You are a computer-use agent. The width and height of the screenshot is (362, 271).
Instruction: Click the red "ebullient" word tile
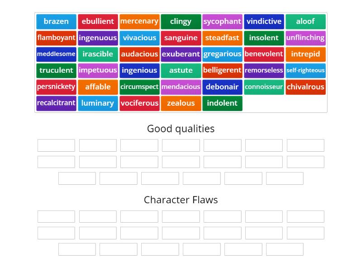pos(98,21)
